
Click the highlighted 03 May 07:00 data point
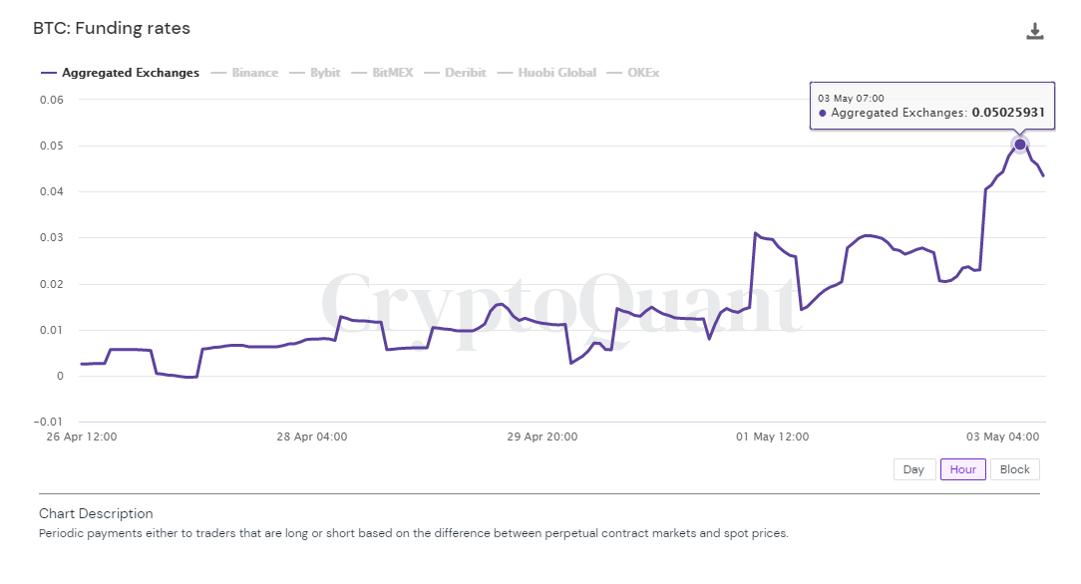point(1020,145)
